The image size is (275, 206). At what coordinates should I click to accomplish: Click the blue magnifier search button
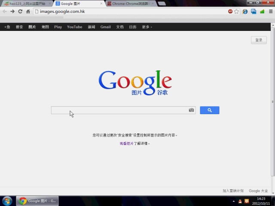(x=210, y=110)
